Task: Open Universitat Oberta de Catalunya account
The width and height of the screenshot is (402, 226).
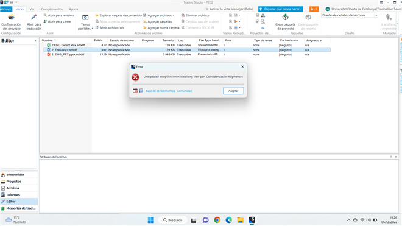Action: pos(364,9)
